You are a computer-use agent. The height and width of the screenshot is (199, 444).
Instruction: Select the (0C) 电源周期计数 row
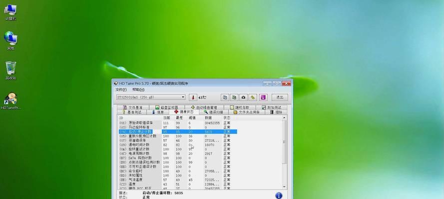177,154
